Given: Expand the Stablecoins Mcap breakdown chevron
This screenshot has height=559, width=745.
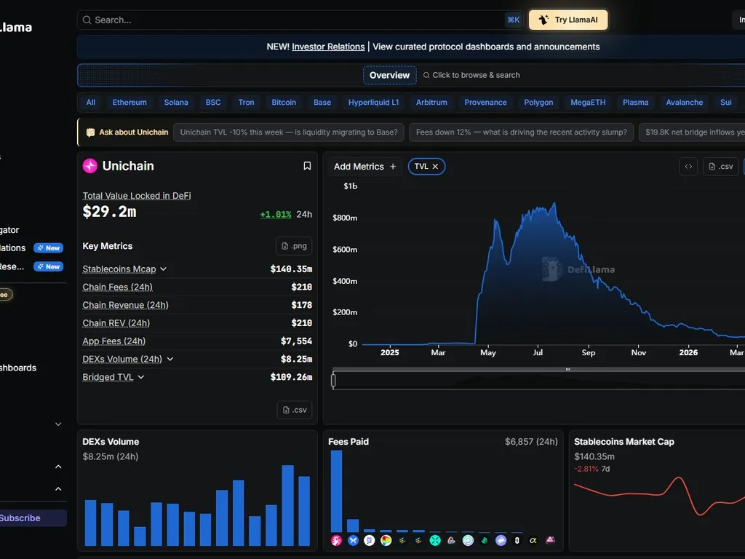Looking at the screenshot, I should [163, 269].
